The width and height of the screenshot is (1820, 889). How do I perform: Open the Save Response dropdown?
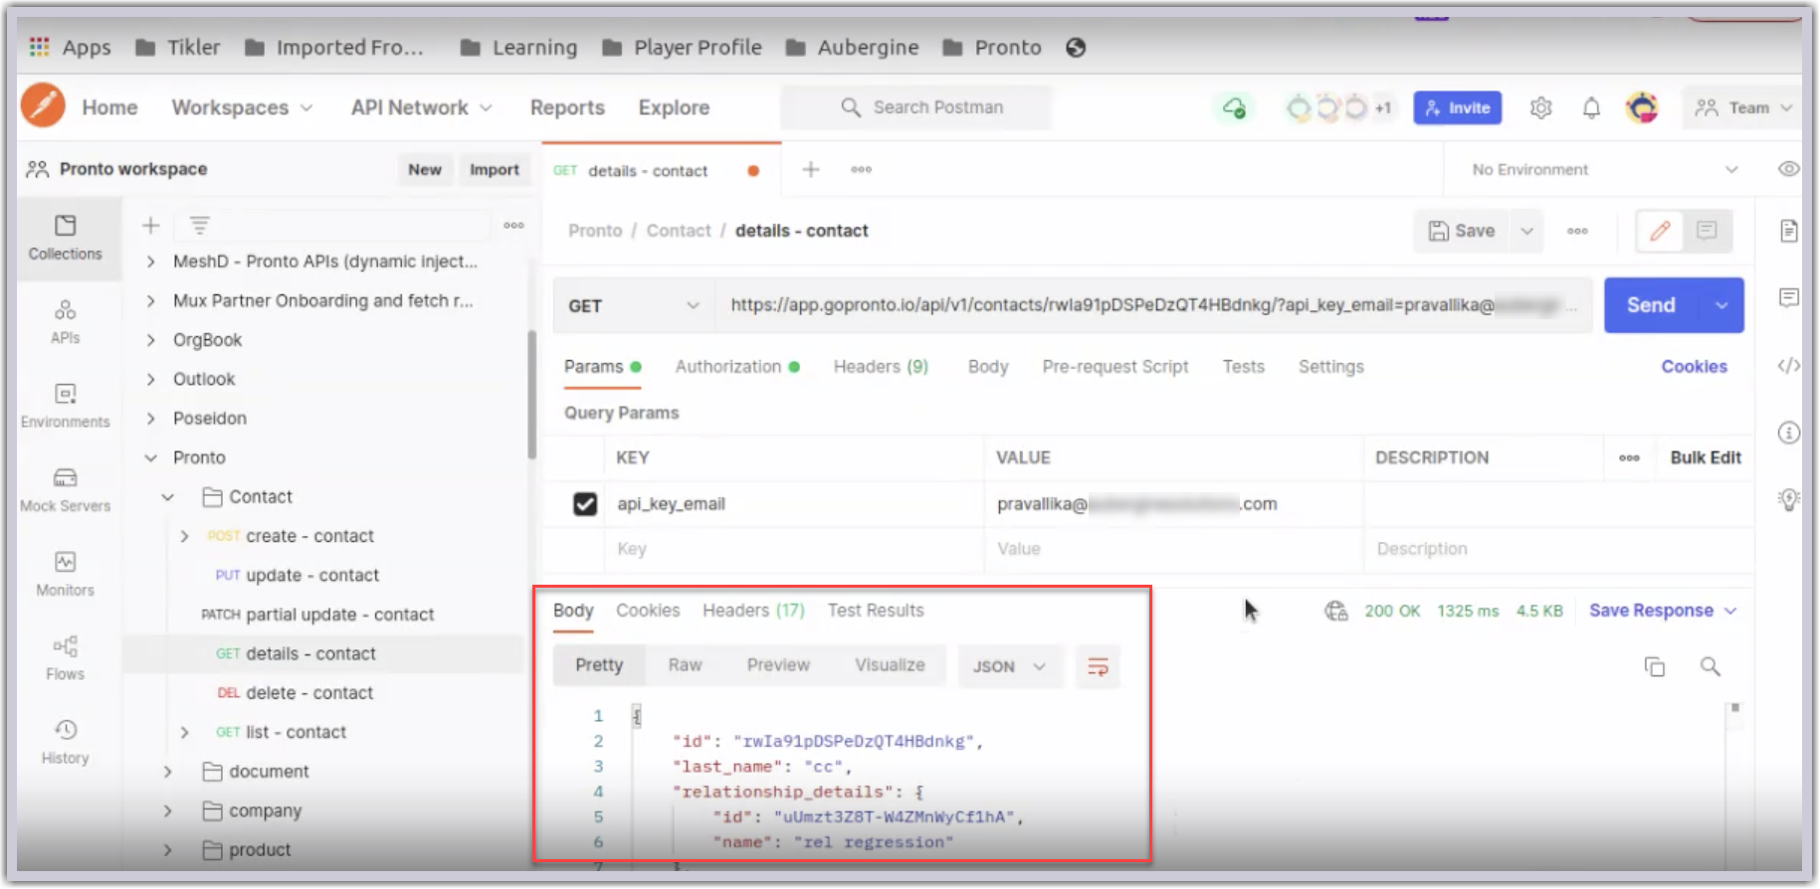1663,611
